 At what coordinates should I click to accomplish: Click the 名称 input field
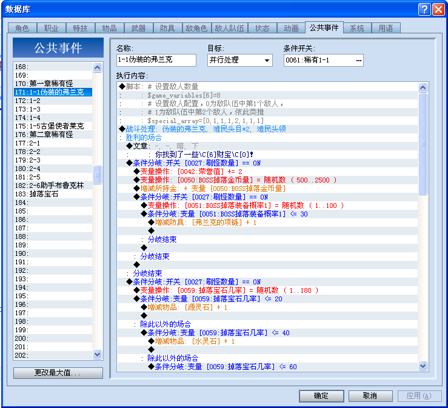pos(156,60)
